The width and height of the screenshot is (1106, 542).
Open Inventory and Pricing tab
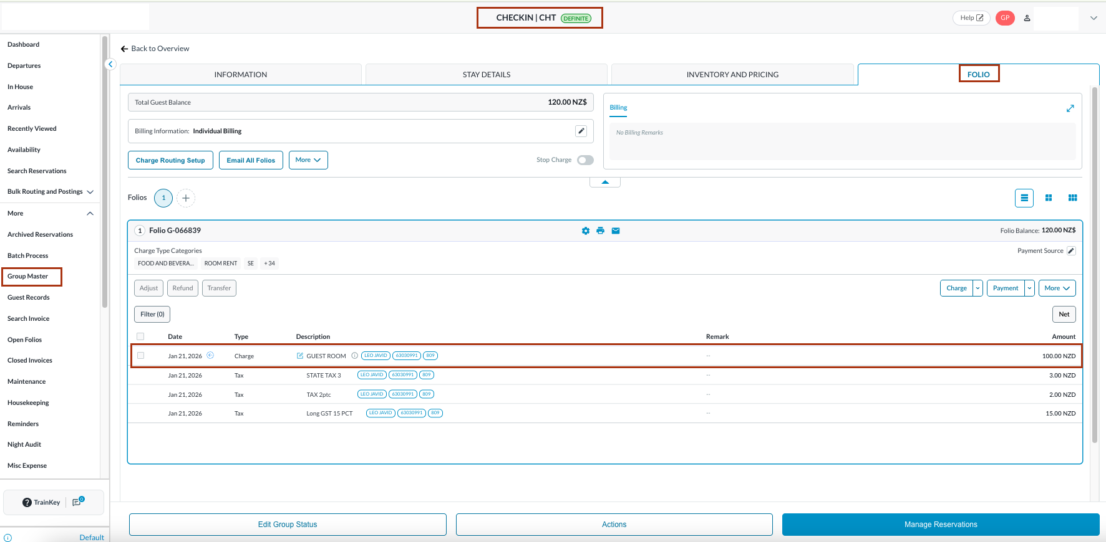(732, 75)
